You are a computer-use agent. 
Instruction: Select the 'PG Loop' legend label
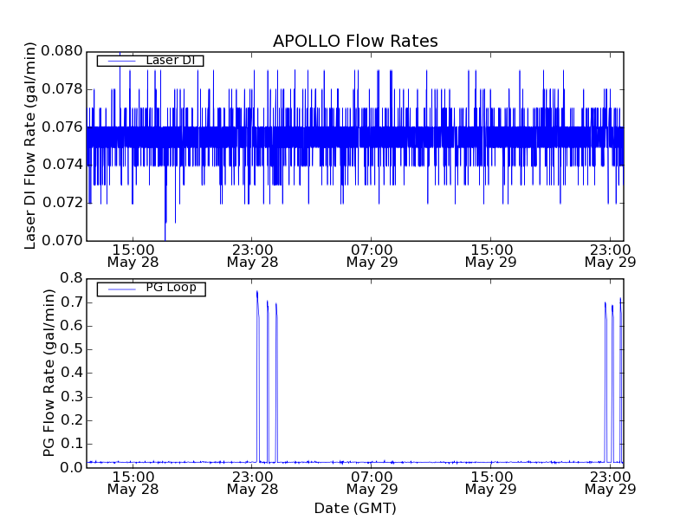tap(171, 288)
